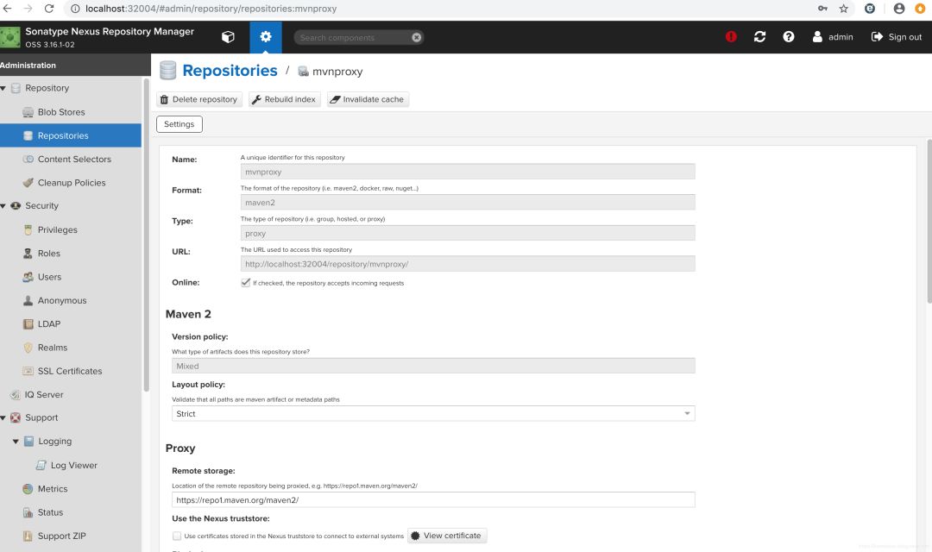This screenshot has width=932, height=552.
Task: Collapse the Repository tree section
Action: (3, 89)
